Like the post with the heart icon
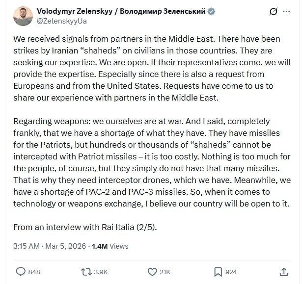 150,271
